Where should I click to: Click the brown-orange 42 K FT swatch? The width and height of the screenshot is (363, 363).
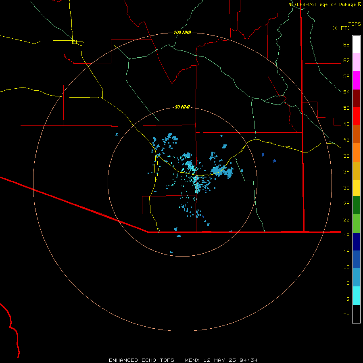(356, 134)
